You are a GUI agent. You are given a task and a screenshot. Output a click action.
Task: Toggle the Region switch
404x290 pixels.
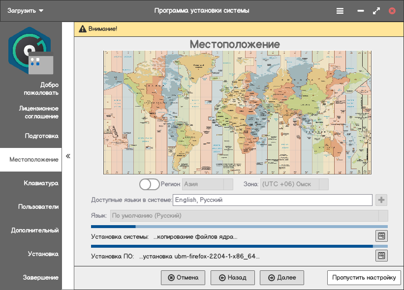coord(149,184)
